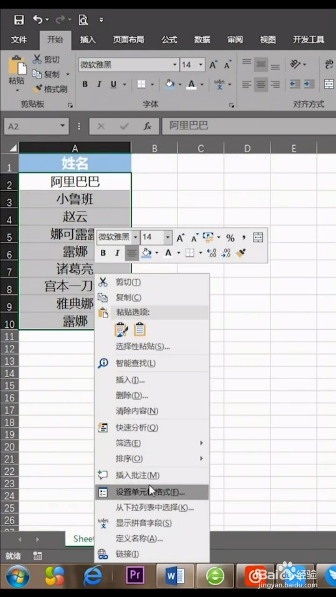Viewport: 336px width, 597px height.
Task: Click the second paste option clipboard icon
Action: coord(140,329)
